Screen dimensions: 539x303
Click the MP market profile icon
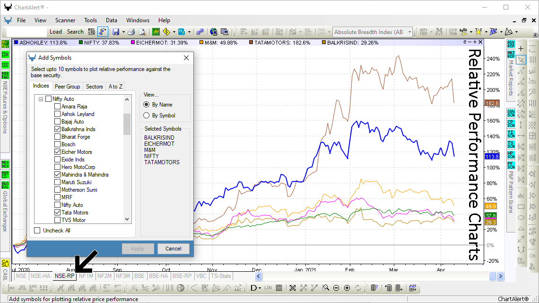click(181, 288)
